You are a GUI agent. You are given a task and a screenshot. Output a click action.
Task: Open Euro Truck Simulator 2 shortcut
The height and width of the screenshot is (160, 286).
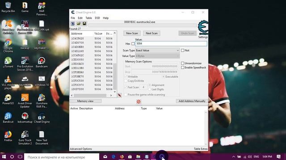tap(25, 138)
